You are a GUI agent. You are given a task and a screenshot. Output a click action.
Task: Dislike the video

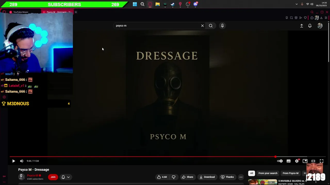(x=174, y=177)
